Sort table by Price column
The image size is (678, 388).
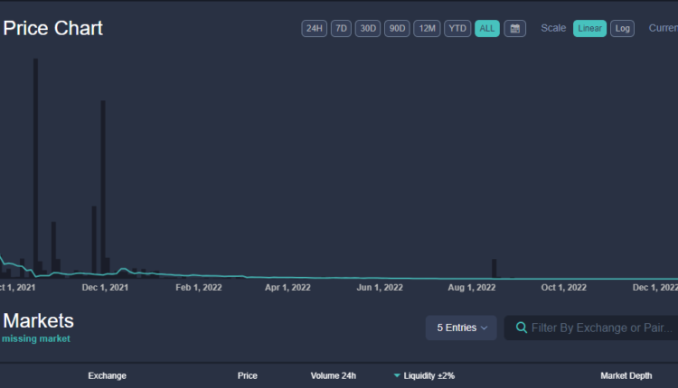tap(247, 375)
